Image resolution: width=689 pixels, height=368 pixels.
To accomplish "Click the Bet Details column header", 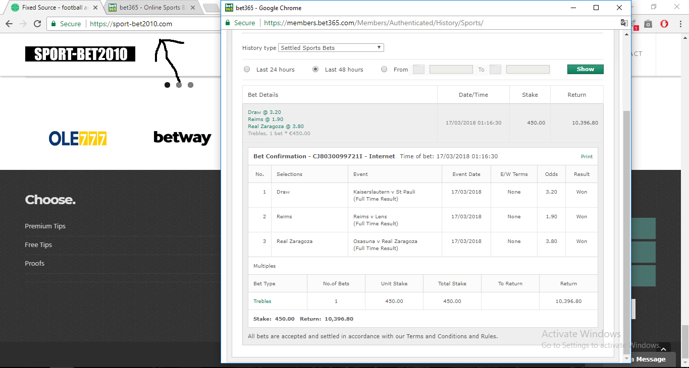I will [263, 95].
